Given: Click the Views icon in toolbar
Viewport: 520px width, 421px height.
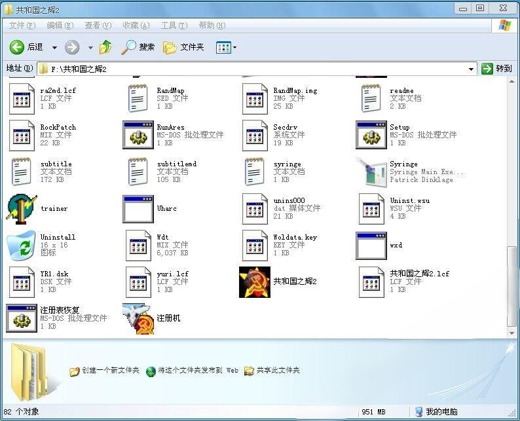Looking at the screenshot, I should [223, 47].
